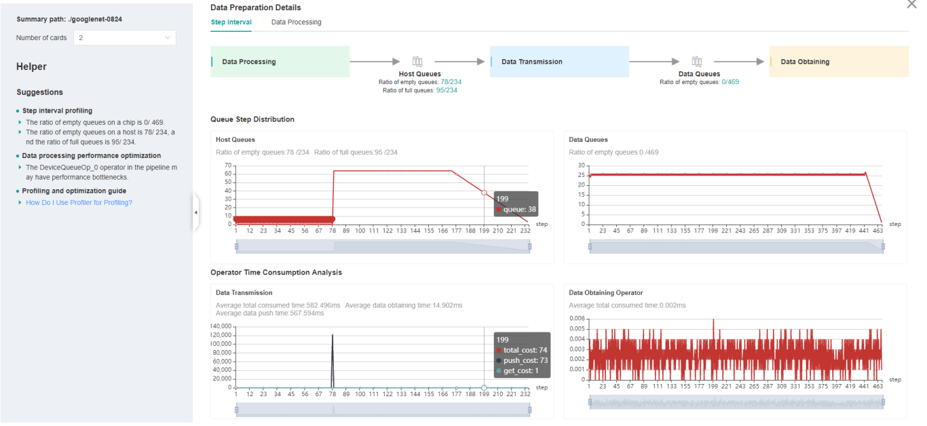Switch to the Data Processing tab
This screenshot has width=927, height=426.
coord(296,22)
